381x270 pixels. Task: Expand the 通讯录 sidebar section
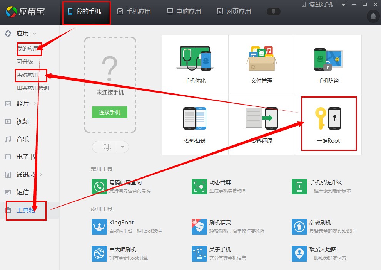pos(41,175)
